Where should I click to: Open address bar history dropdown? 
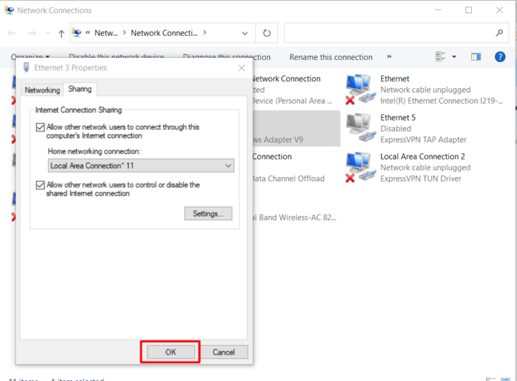[244, 33]
